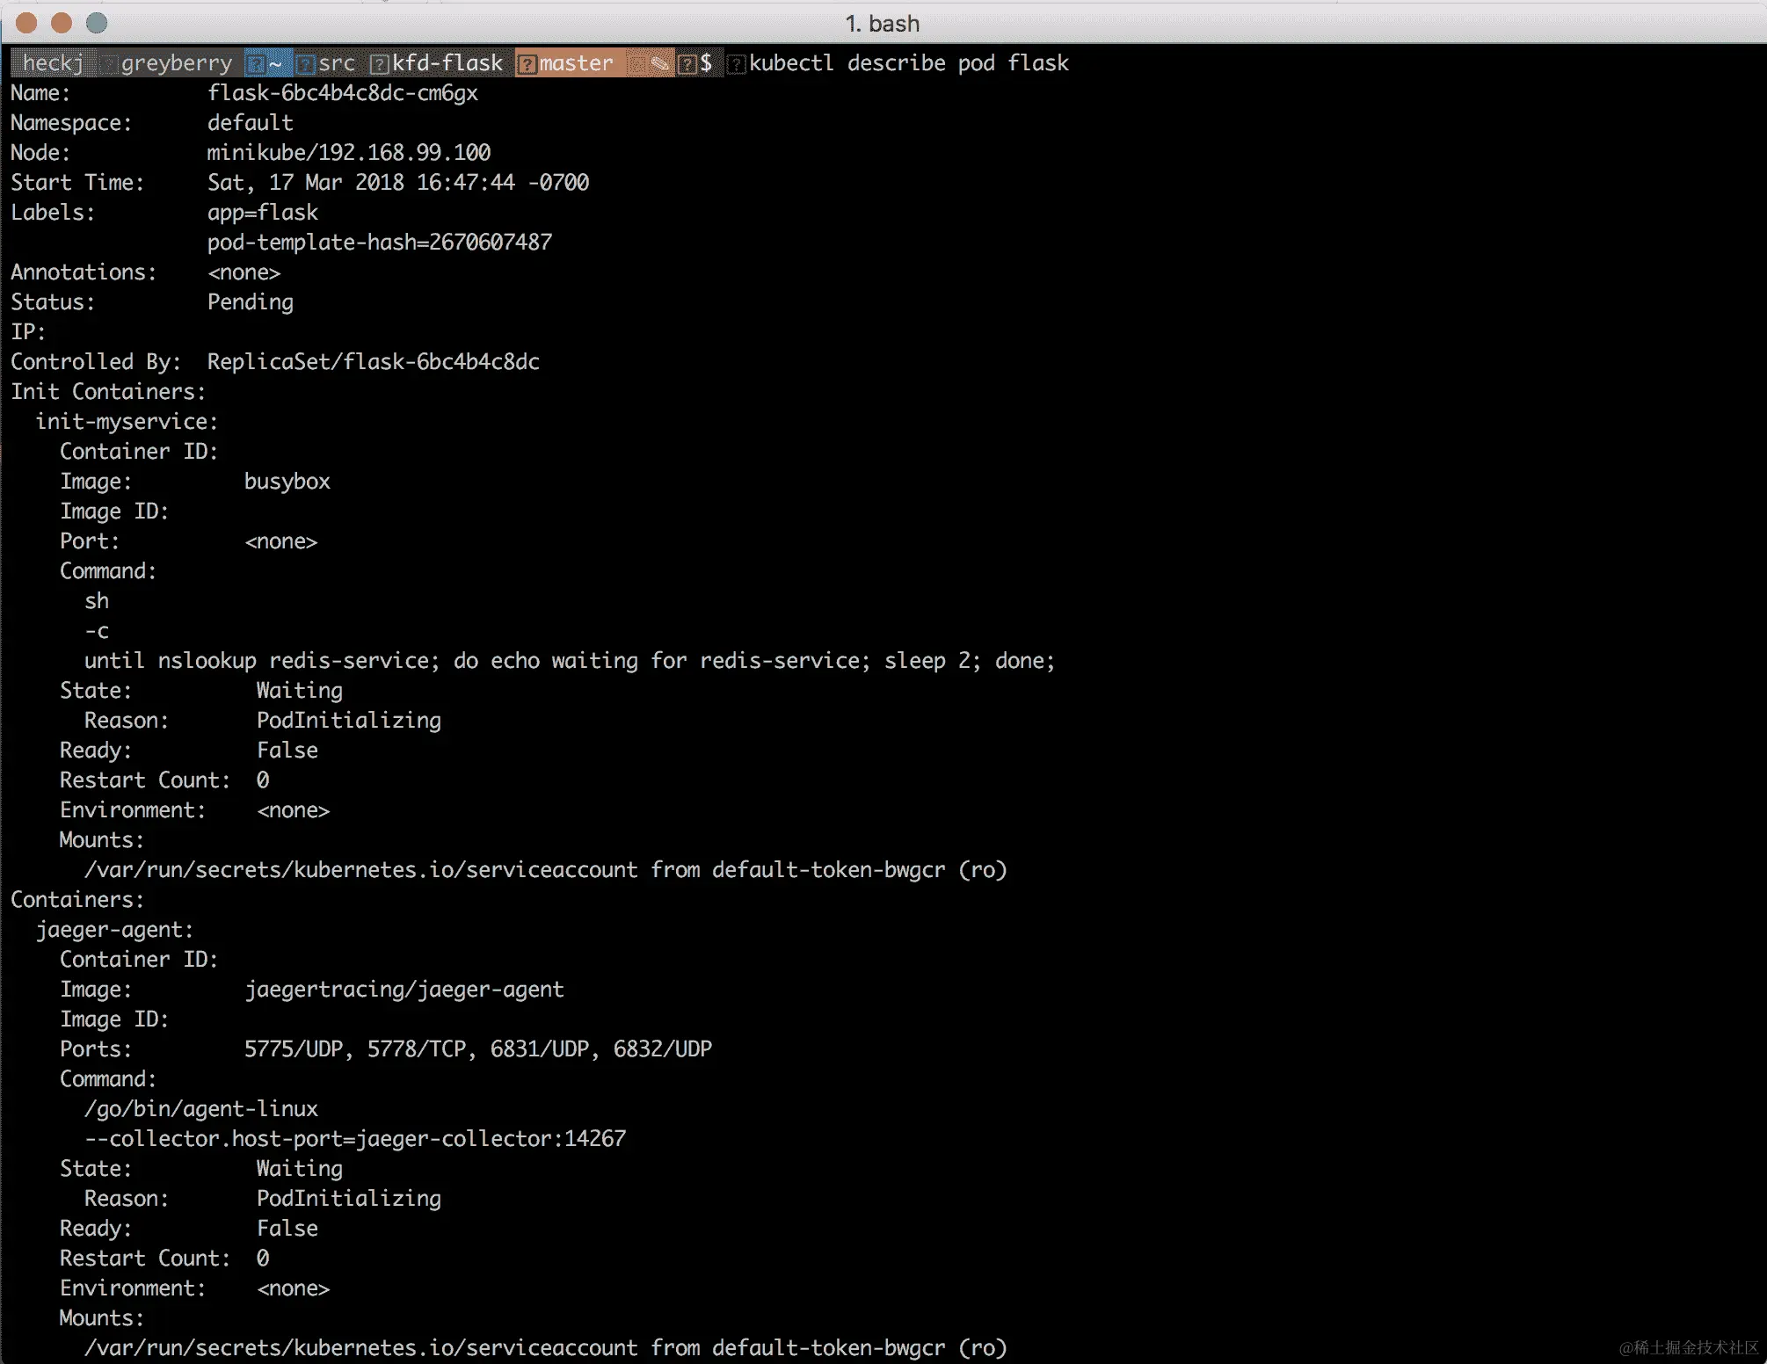Click the pod name flask-6bc4b4c8dc-cm6gx
Viewport: 1767px width, 1364px height.
point(343,93)
